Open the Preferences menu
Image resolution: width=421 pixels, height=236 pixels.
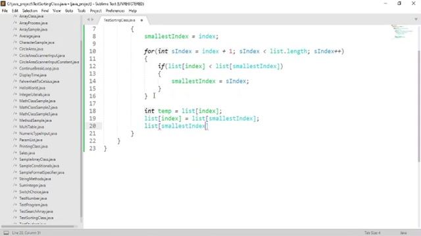pos(115,10)
